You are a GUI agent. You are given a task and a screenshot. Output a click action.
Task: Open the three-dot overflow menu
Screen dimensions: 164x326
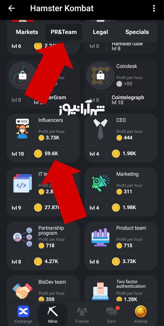coord(154,8)
